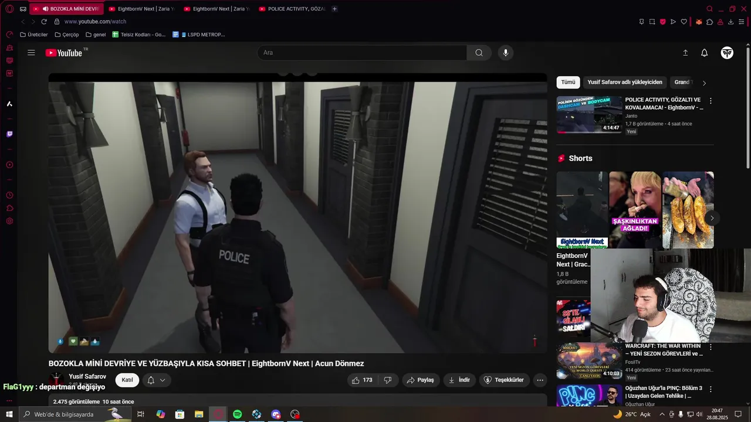
Task: Open 'Çerçöp' bookmarks folder
Action: click(x=66, y=35)
